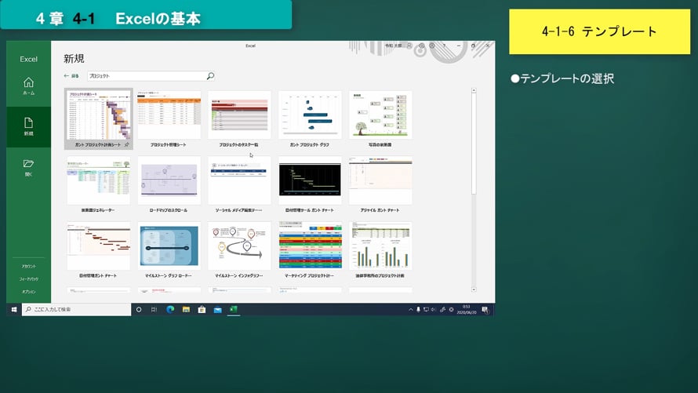The image size is (698, 393).
Task: Open the ガント プロジェクト グラフ template
Action: point(310,118)
